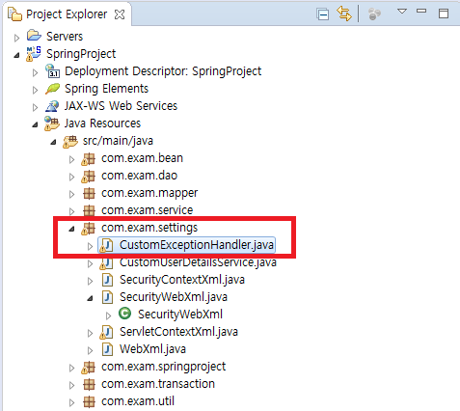Click the JAX-WS Web Services icon
Viewport: 460px width, 411px height.
52,106
